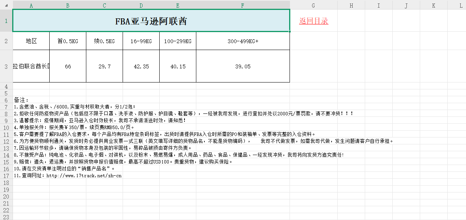Select note 11 with the 17track.net URL

(68, 176)
